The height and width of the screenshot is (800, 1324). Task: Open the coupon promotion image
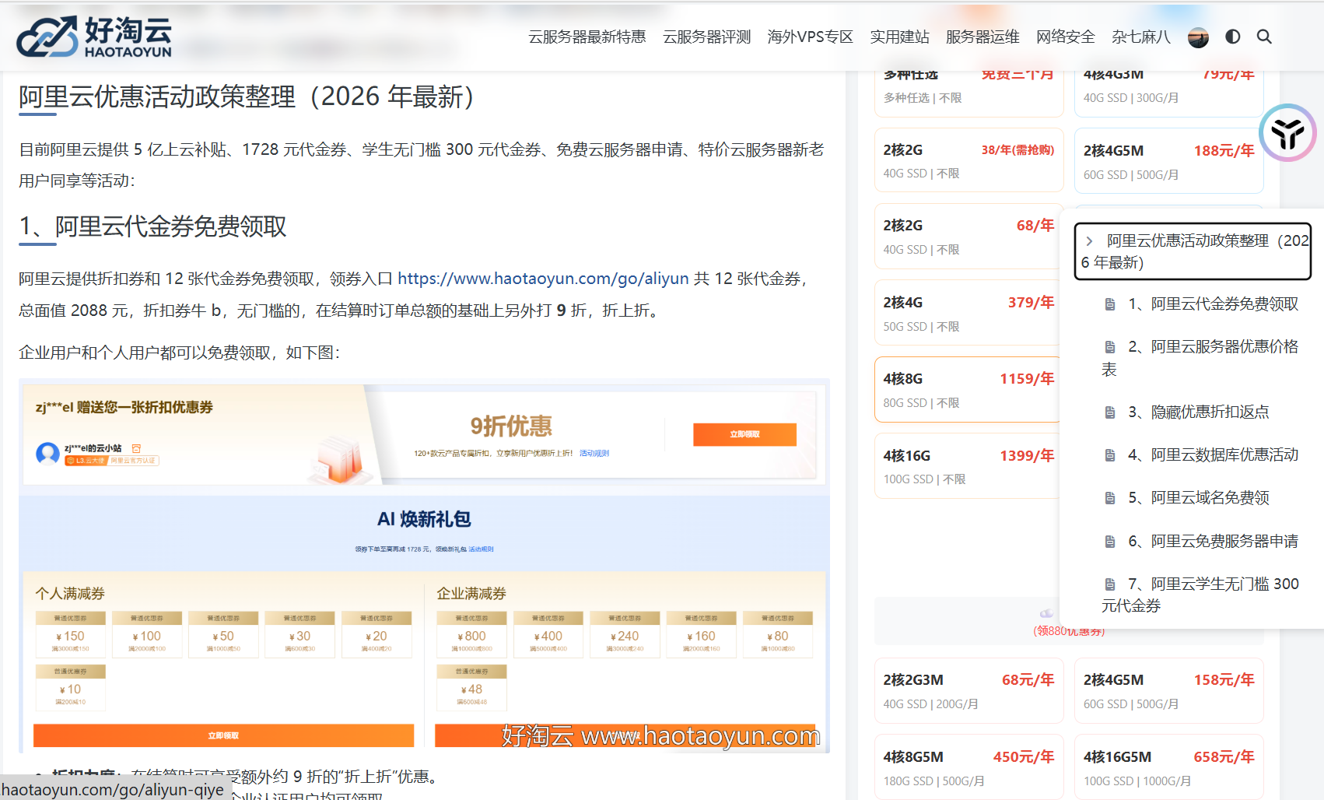click(x=424, y=566)
